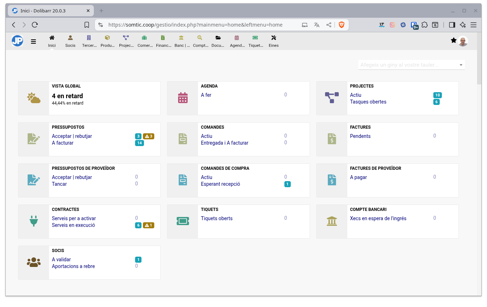Open the browser main menu
The height and width of the screenshot is (307, 487).
click(x=473, y=25)
